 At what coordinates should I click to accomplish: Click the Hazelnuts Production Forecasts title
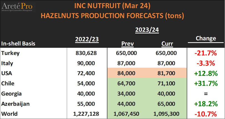coord(112,15)
